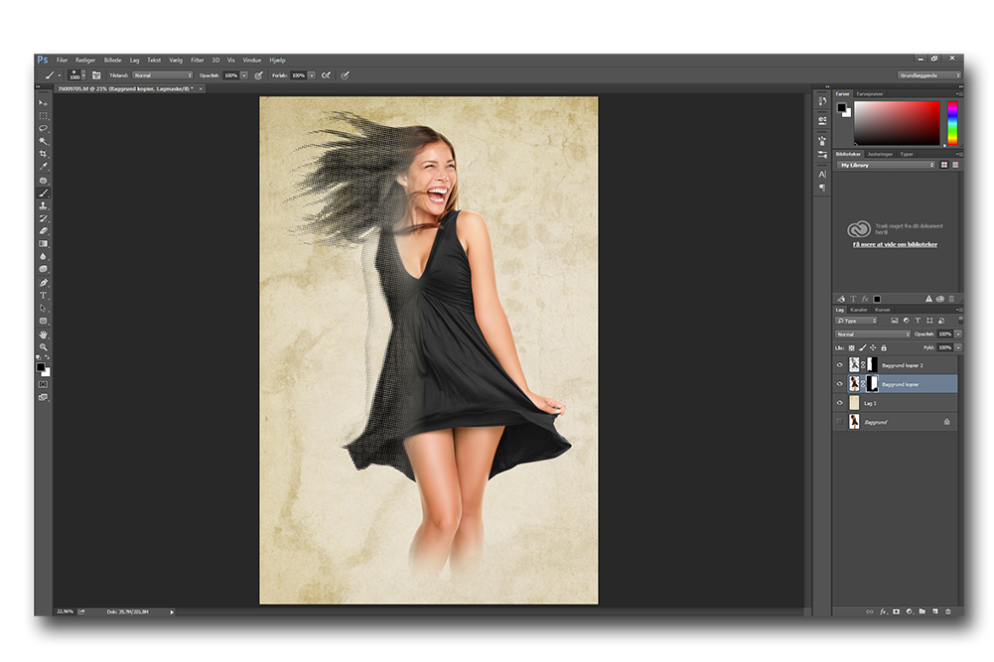Open the Filter menu

(197, 60)
